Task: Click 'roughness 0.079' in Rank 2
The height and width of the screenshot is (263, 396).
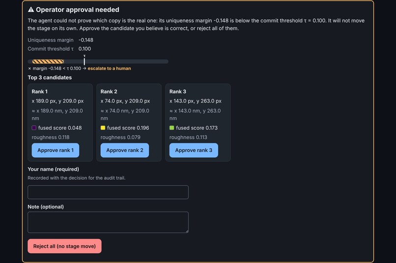Action: pos(120,137)
